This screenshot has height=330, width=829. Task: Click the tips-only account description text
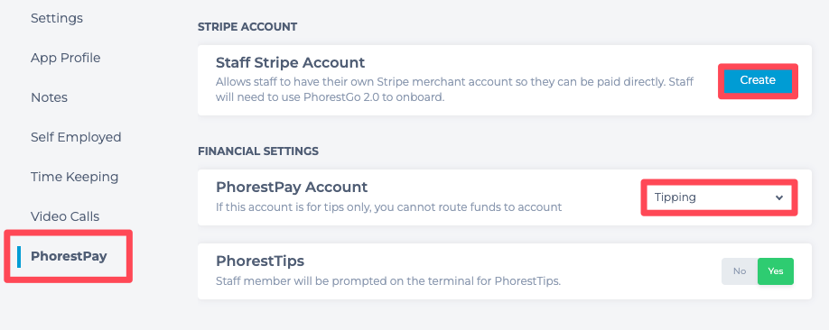pos(388,207)
